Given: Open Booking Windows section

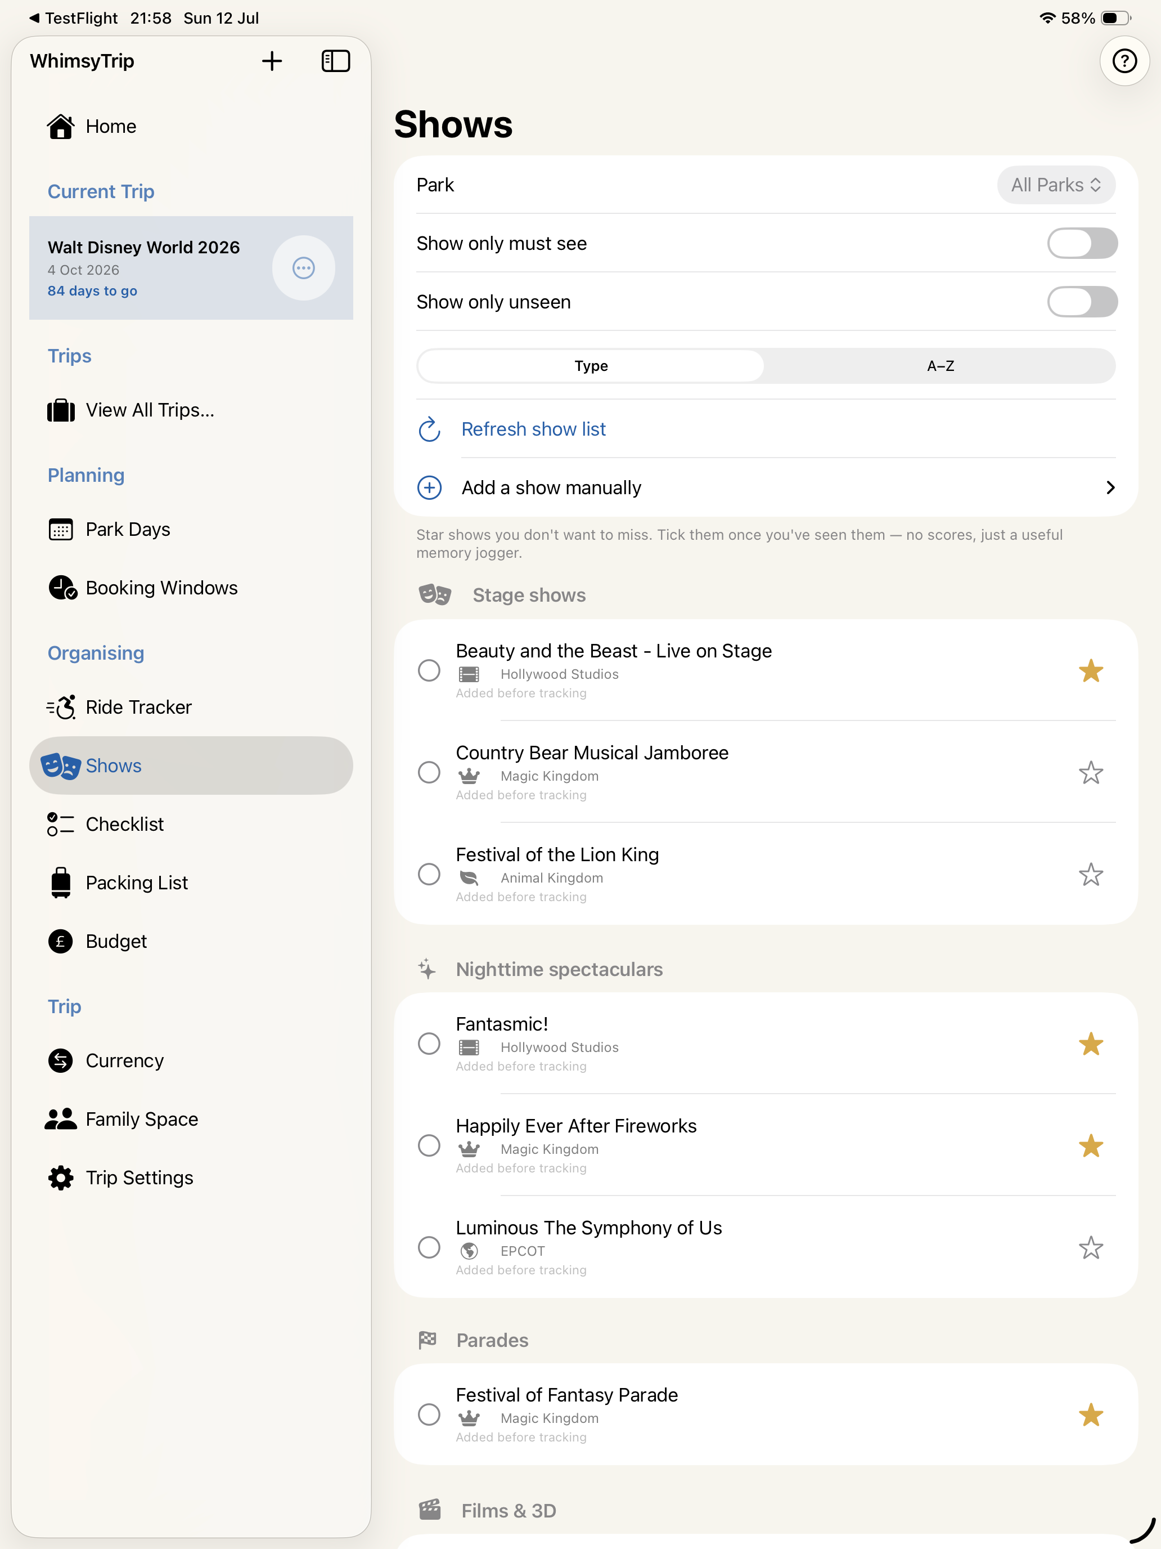Looking at the screenshot, I should pos(191,588).
